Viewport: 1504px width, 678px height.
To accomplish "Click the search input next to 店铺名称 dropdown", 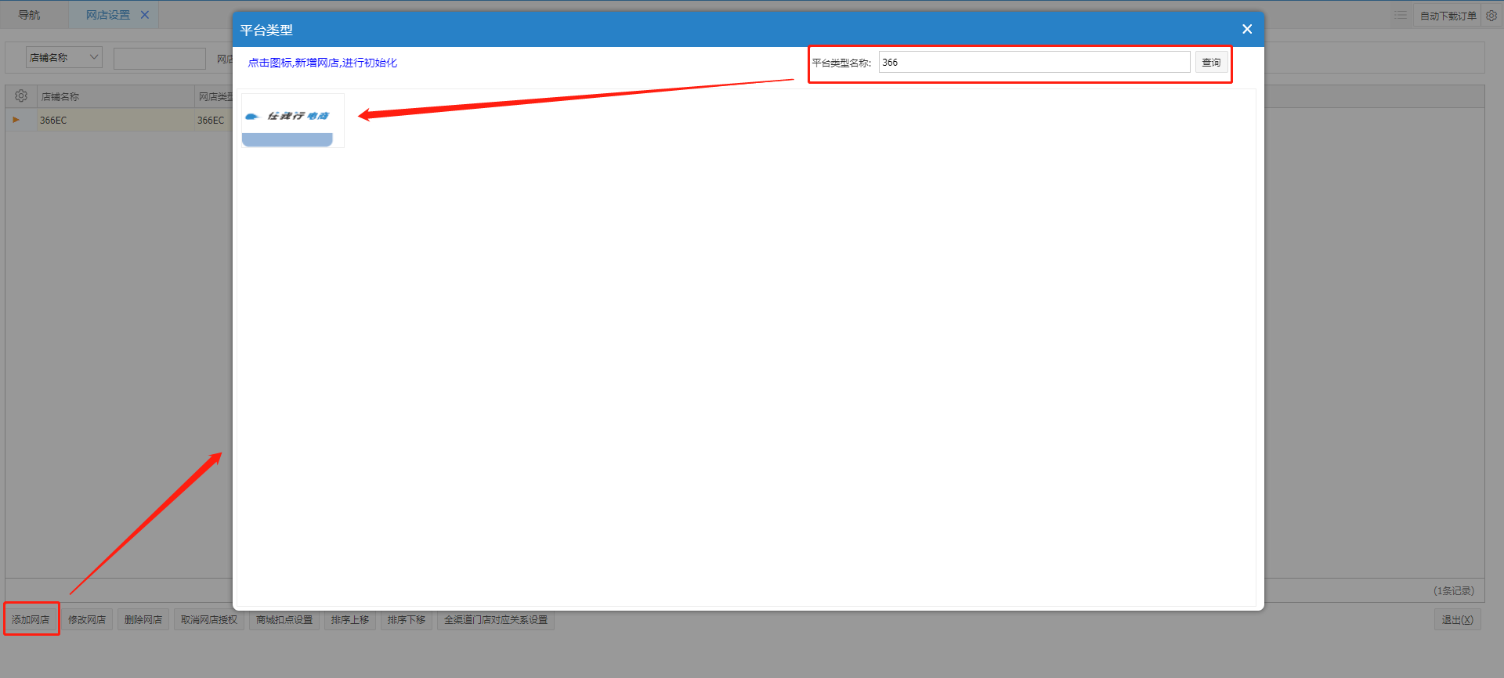I will click(160, 58).
